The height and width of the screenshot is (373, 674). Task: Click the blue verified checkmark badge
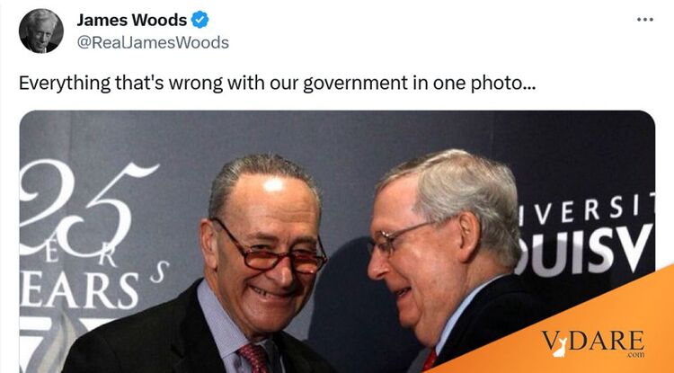tap(200, 20)
